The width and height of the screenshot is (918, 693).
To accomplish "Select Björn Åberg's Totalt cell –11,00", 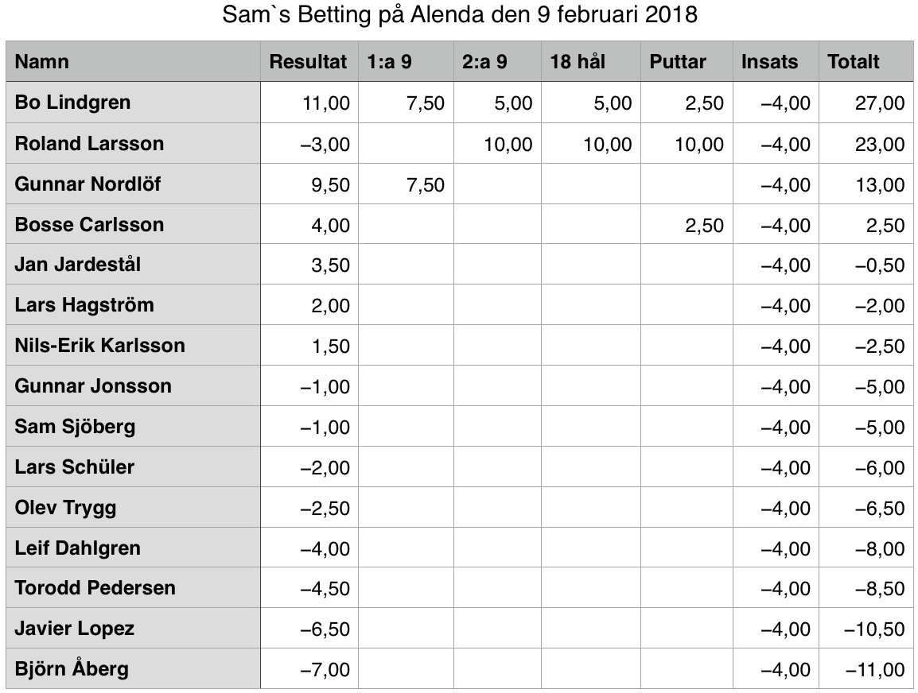I will point(865,668).
